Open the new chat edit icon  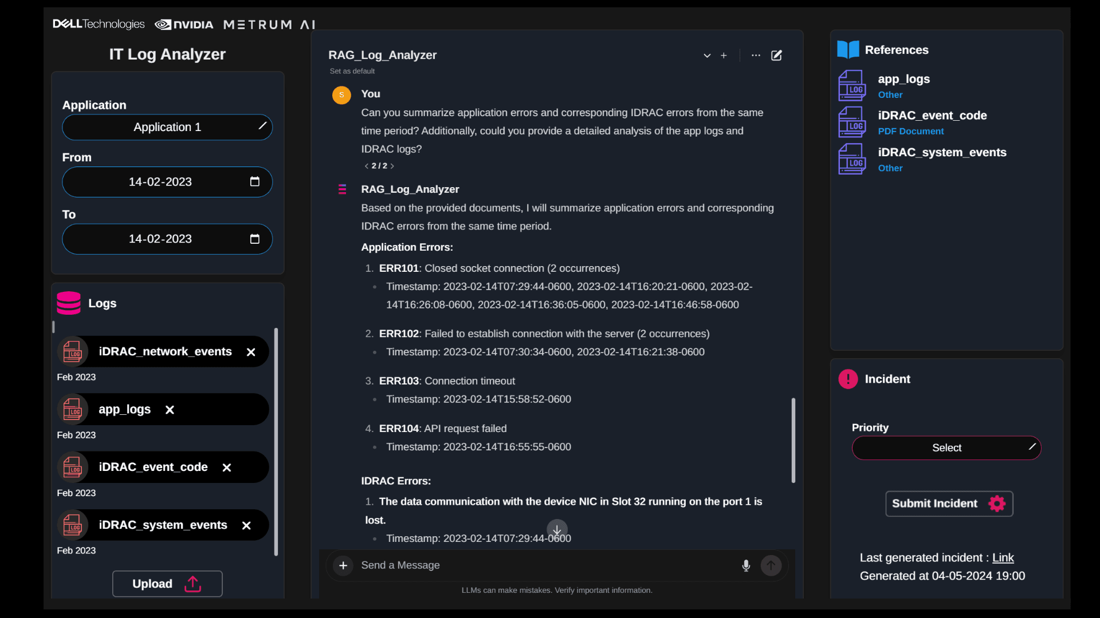tap(776, 56)
